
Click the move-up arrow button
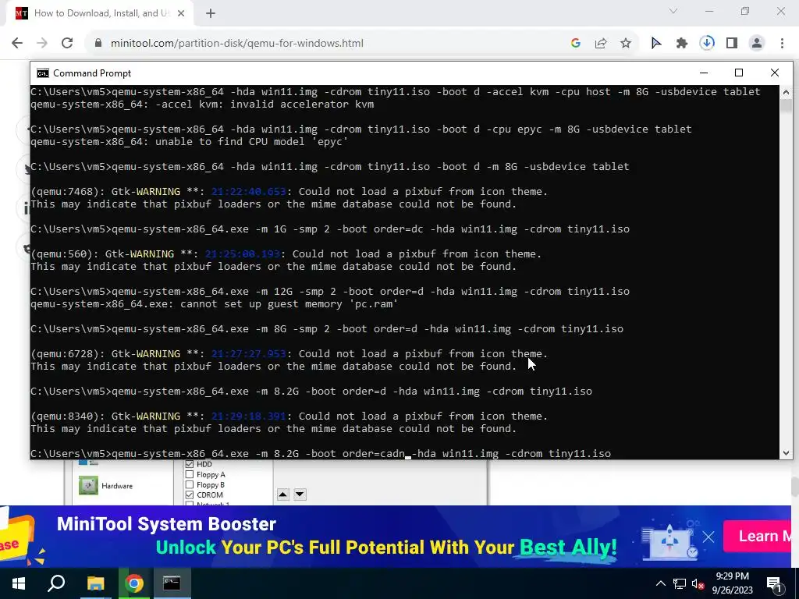click(x=282, y=494)
